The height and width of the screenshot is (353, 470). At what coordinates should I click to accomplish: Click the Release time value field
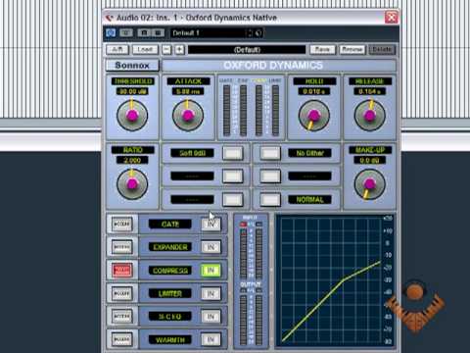coord(370,91)
